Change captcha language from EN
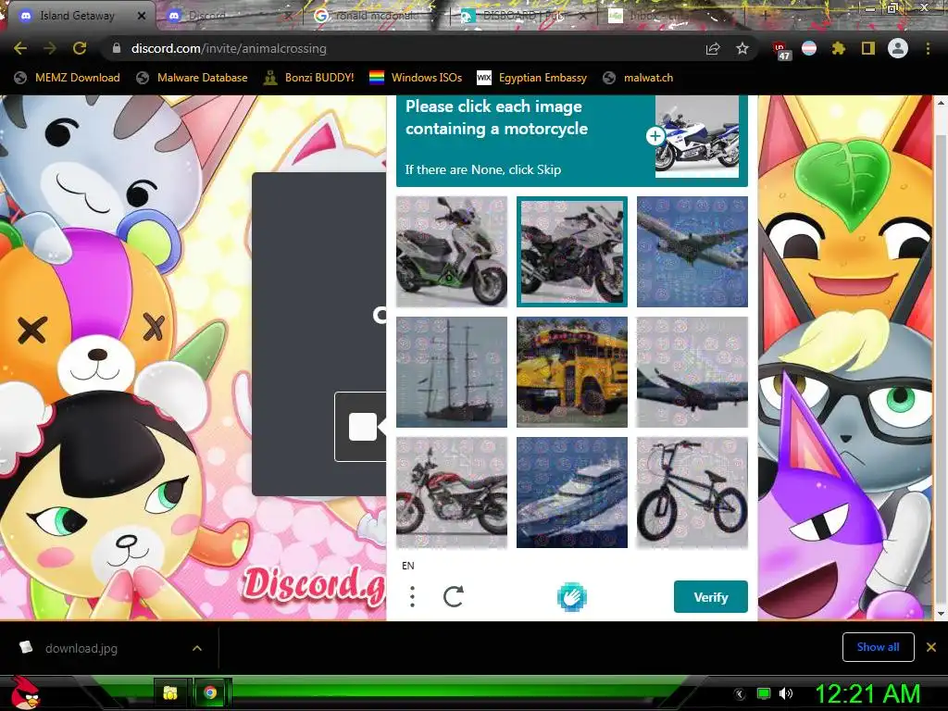 (x=408, y=566)
